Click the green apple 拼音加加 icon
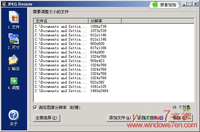 [155, 5]
